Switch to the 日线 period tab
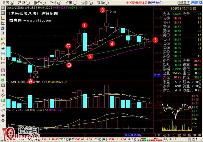 pyautogui.click(x=158, y=135)
